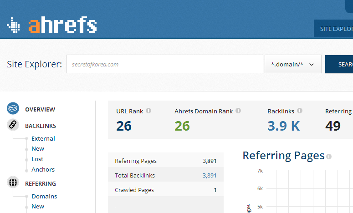Click the Referring Pages table row
The image size is (353, 213).
click(x=166, y=161)
